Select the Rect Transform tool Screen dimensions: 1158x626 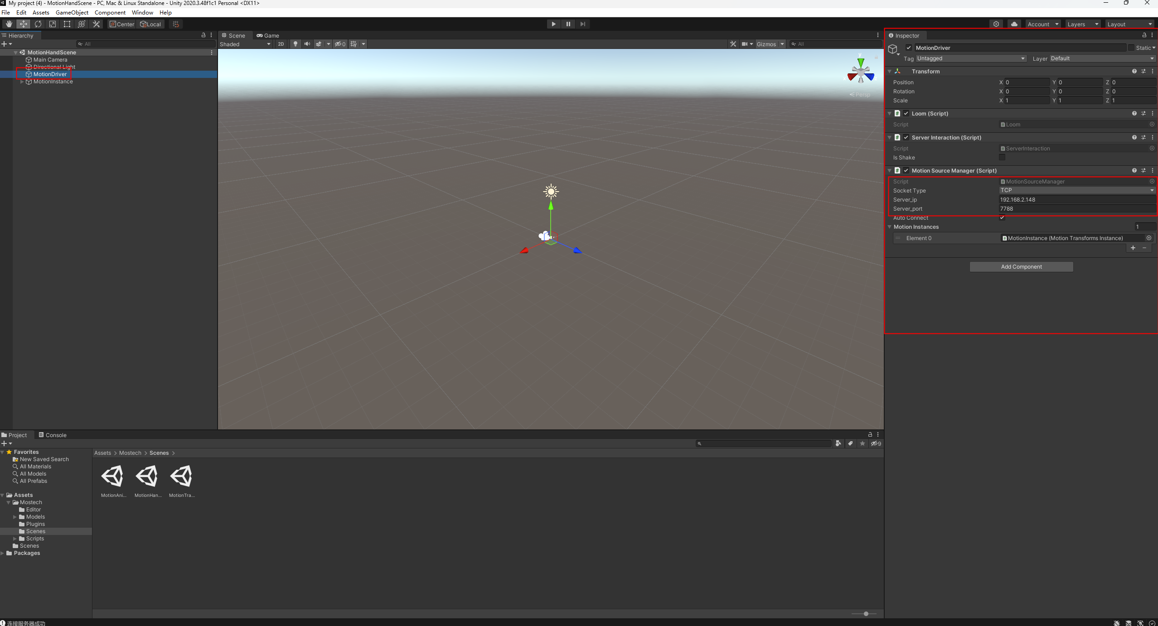tap(67, 24)
